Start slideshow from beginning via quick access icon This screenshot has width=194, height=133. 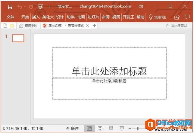(40, 6)
